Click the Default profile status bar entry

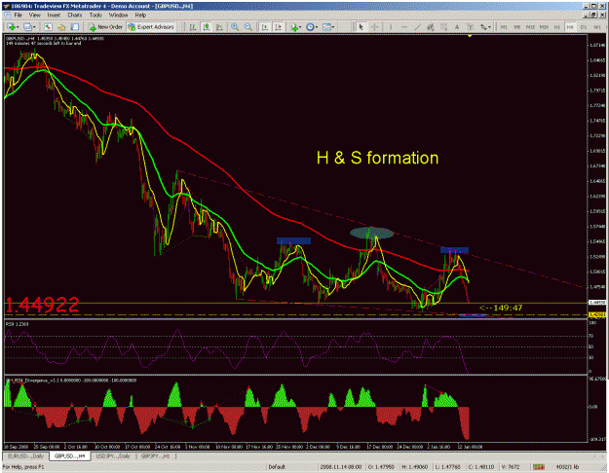(x=277, y=467)
